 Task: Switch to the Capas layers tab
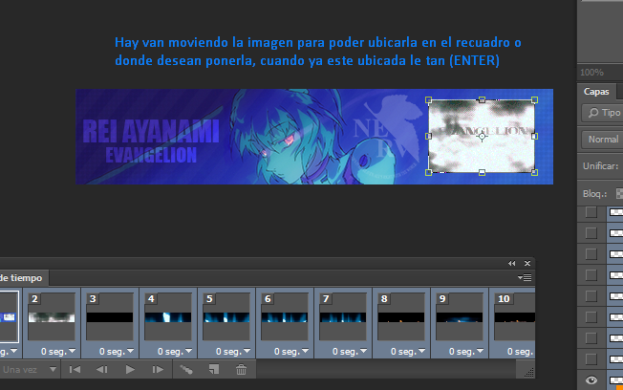coord(596,92)
